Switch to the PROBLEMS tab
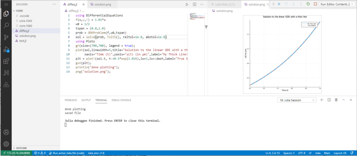The width and height of the screenshot is (357, 156). (71, 100)
